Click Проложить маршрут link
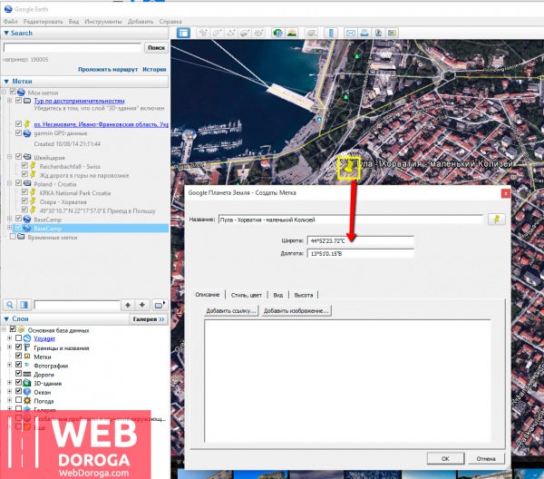 (x=108, y=70)
